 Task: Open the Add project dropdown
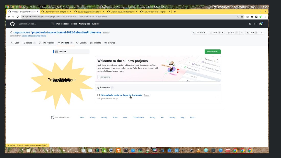point(213,52)
